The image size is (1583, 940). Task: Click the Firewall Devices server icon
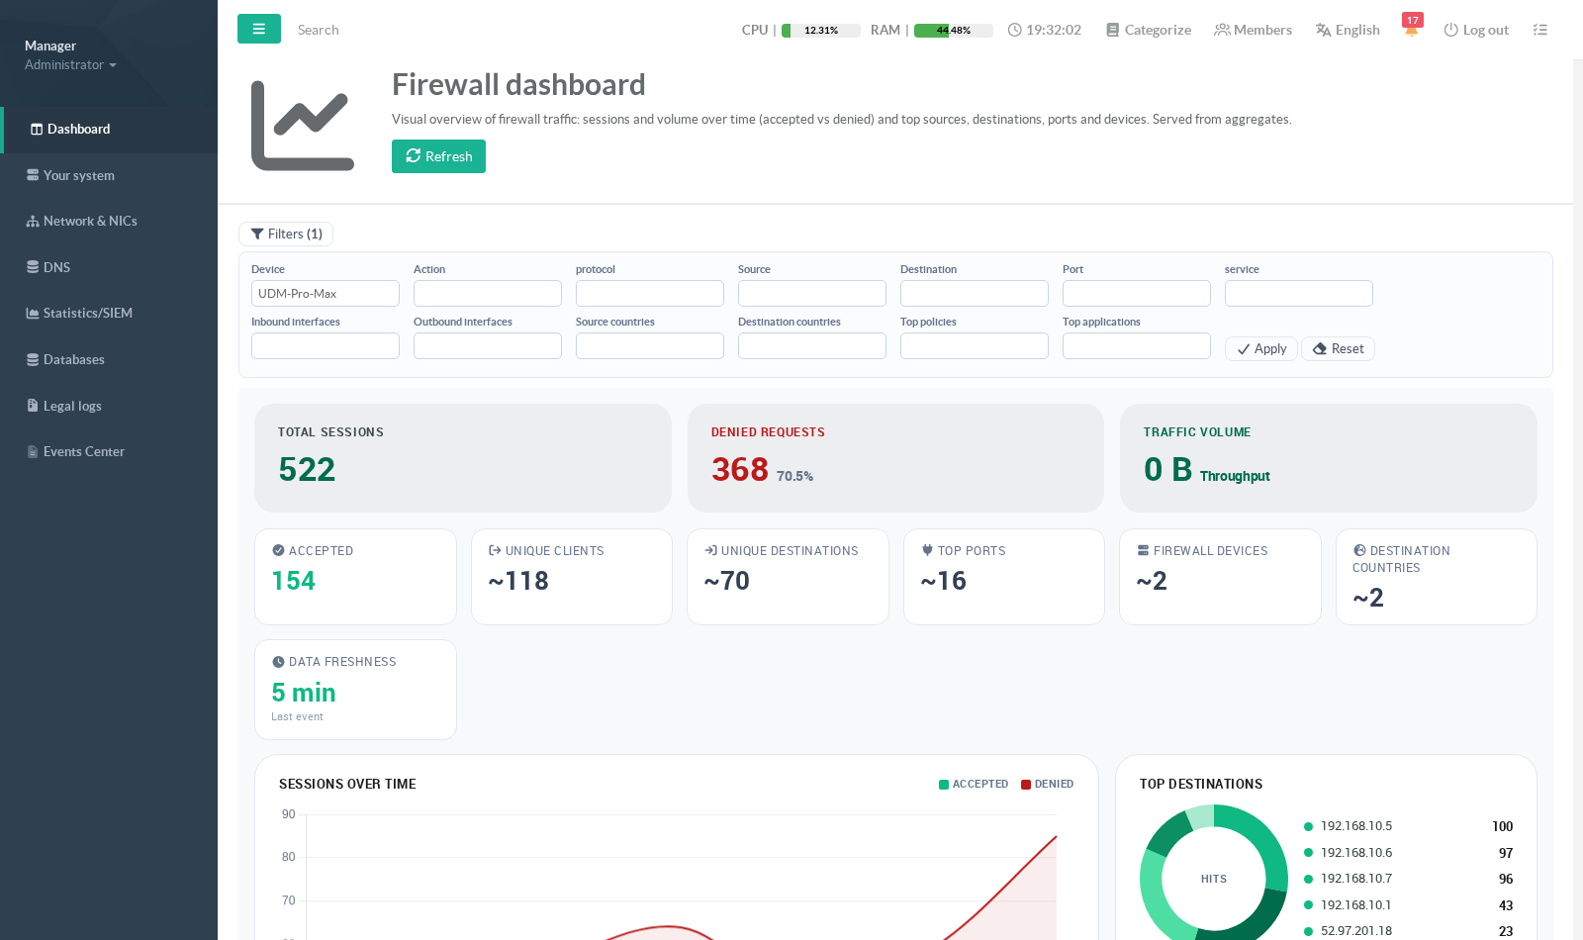1143,550
